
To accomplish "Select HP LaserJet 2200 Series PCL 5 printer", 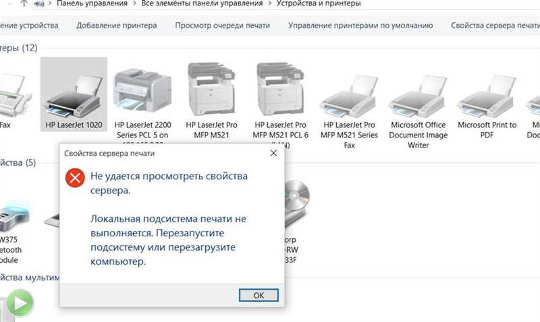I will coord(142,103).
